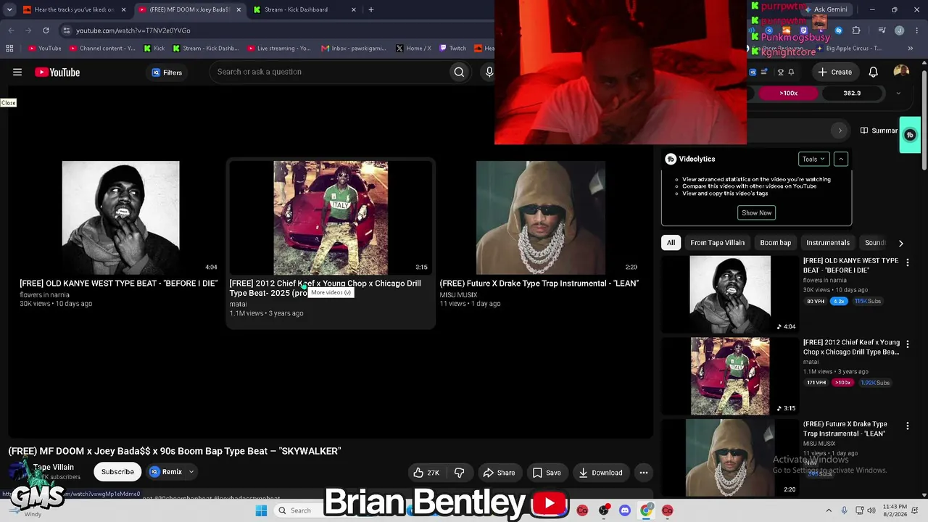The image size is (928, 522).
Task: Show more filter chips with right arrow
Action: [900, 243]
